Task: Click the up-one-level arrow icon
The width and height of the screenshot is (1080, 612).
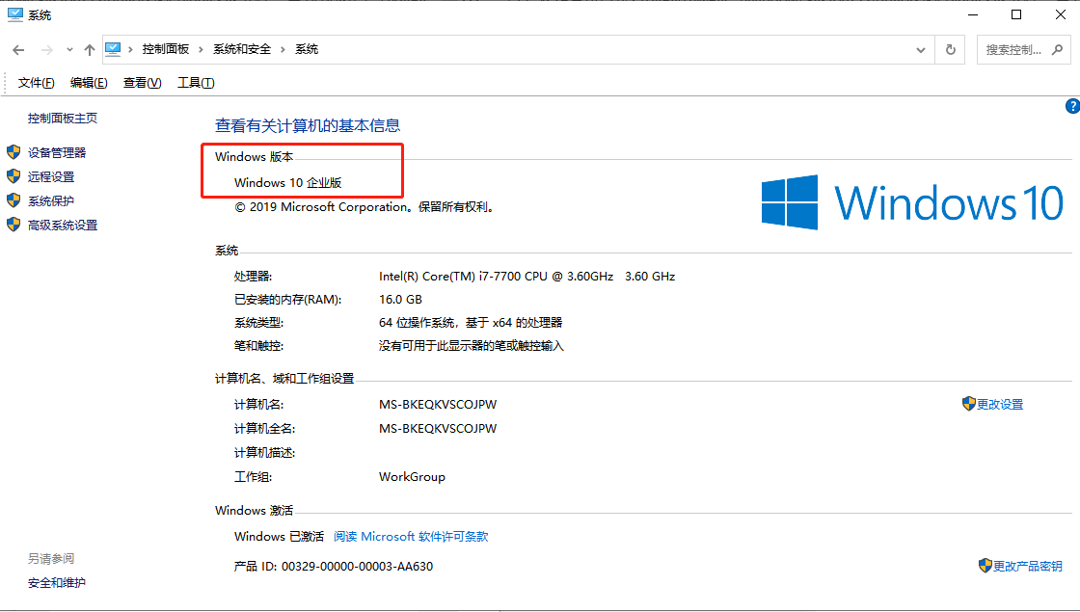Action: [89, 49]
